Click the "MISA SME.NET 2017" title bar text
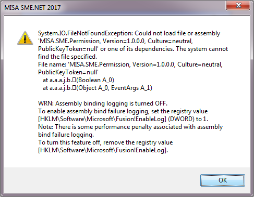This screenshot has height=197, width=254. (x=32, y=8)
